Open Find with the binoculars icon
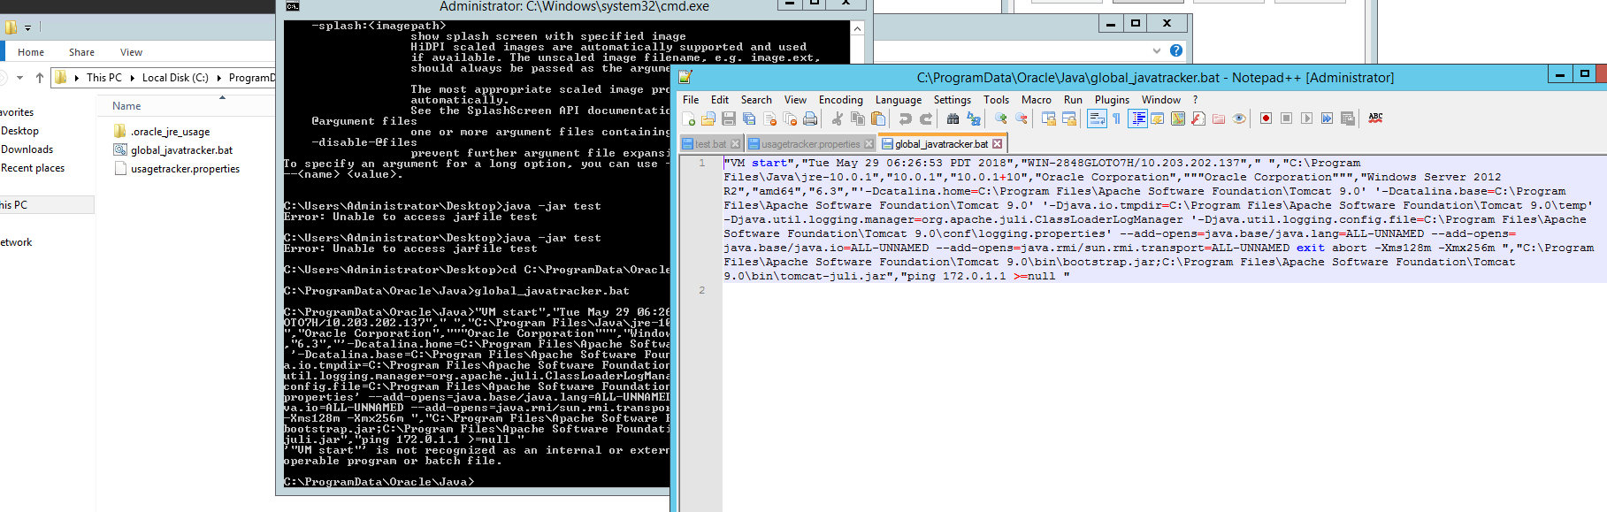1607x512 pixels. tap(953, 118)
